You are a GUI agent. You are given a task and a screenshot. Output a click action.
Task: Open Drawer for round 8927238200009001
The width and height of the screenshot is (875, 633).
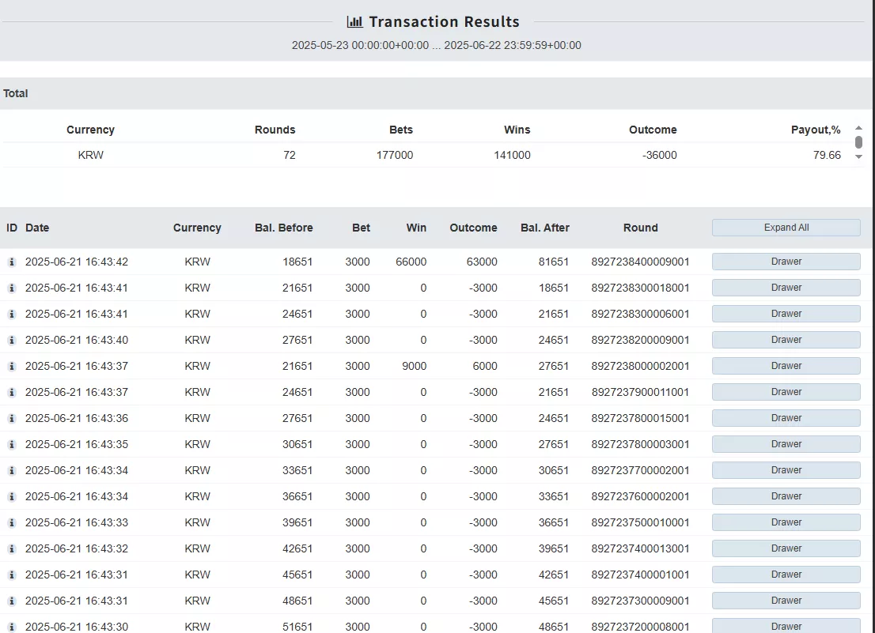[786, 340]
